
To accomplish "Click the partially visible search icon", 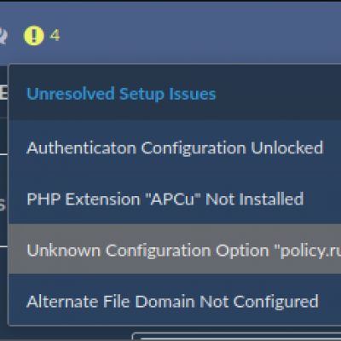I will [x=3, y=36].
